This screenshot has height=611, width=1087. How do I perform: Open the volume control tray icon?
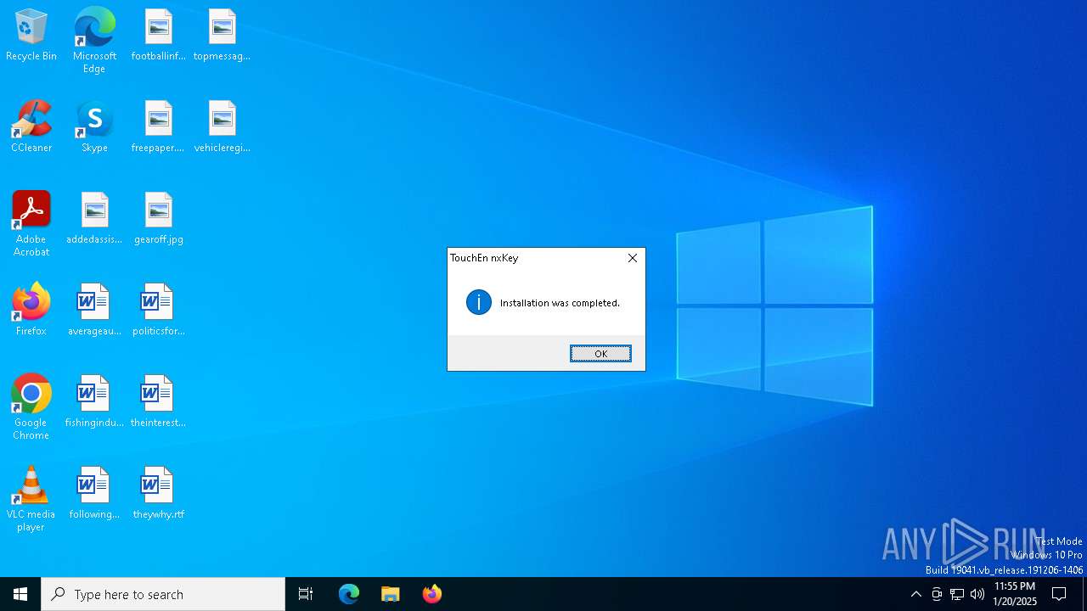[977, 594]
